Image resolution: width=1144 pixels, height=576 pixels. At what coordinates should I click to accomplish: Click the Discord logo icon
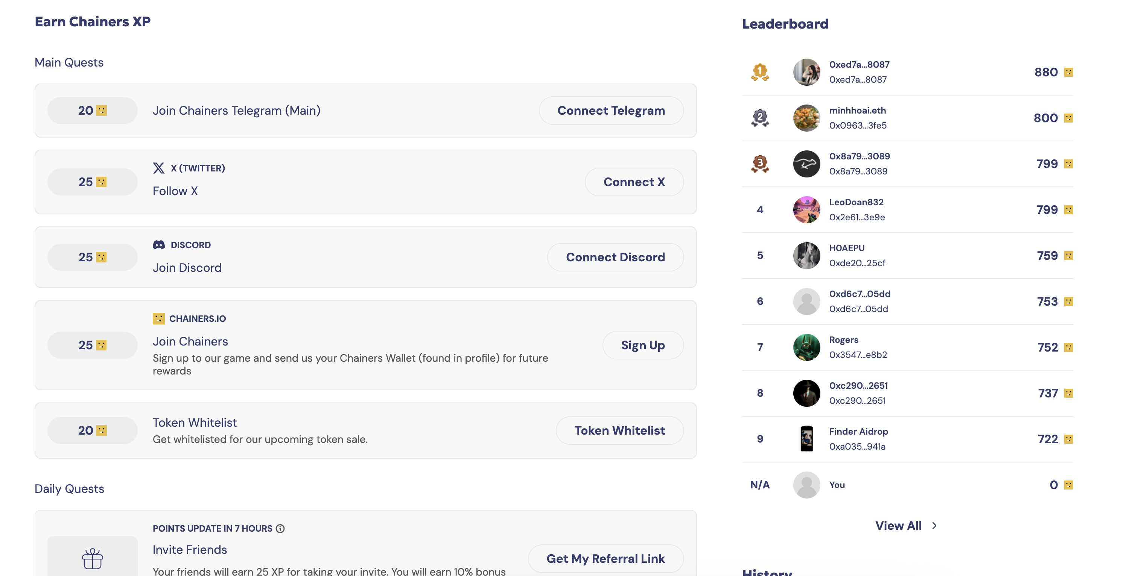pos(158,245)
